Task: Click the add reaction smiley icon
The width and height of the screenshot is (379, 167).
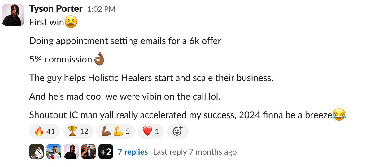Action: pos(177,131)
